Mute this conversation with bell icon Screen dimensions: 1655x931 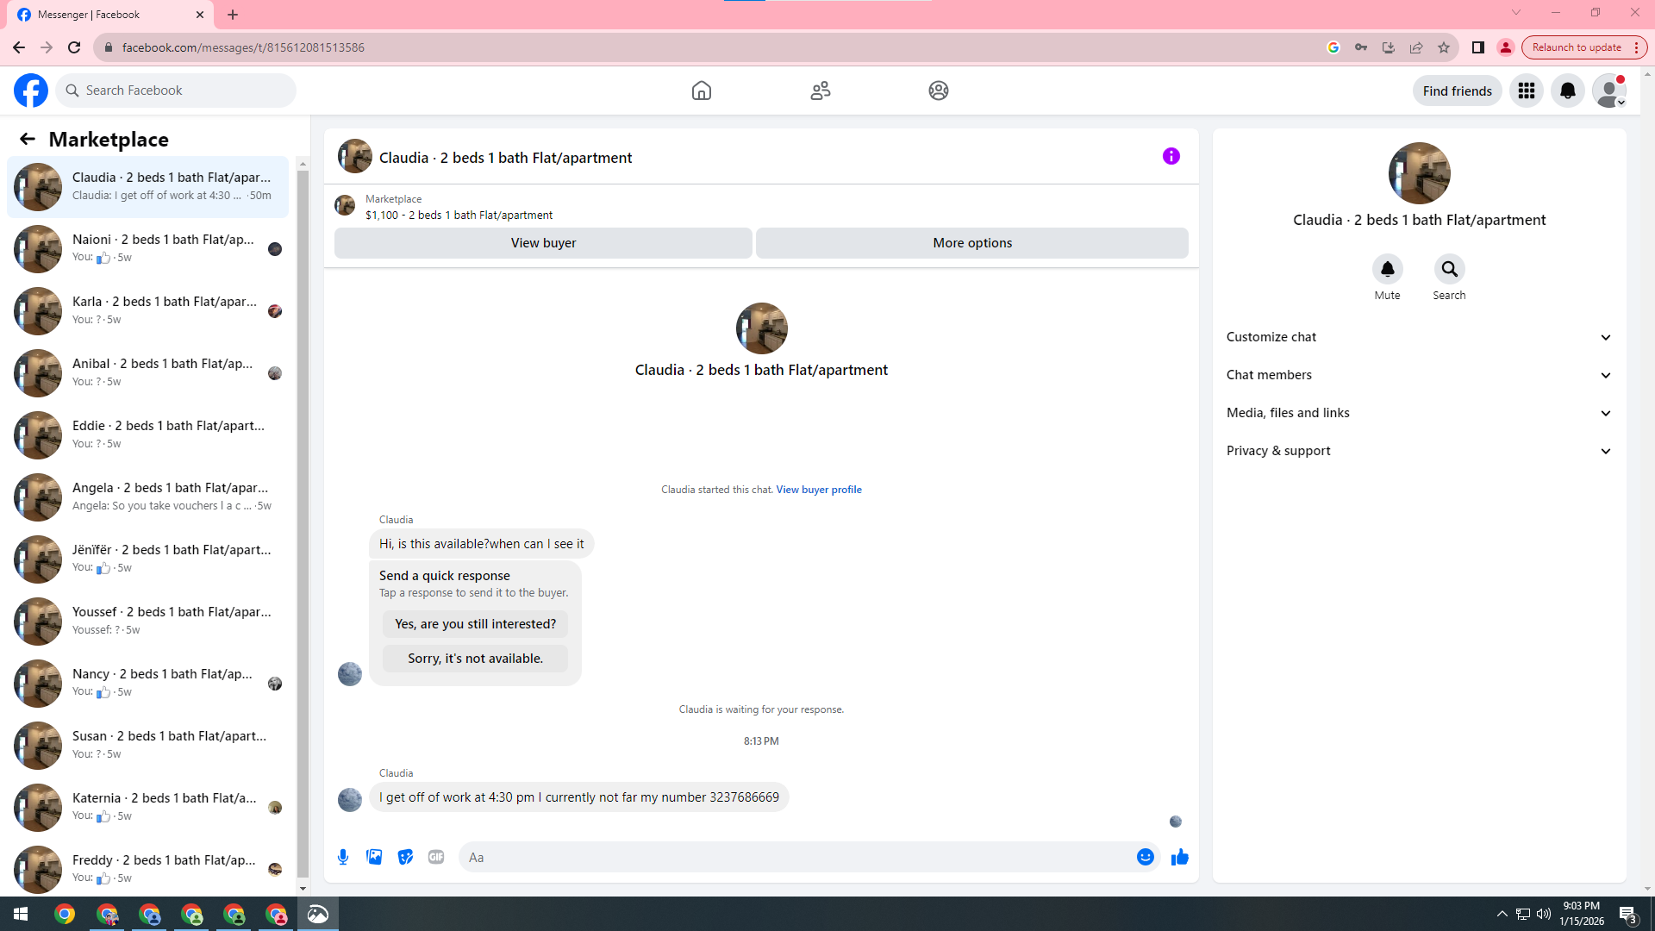tap(1387, 270)
